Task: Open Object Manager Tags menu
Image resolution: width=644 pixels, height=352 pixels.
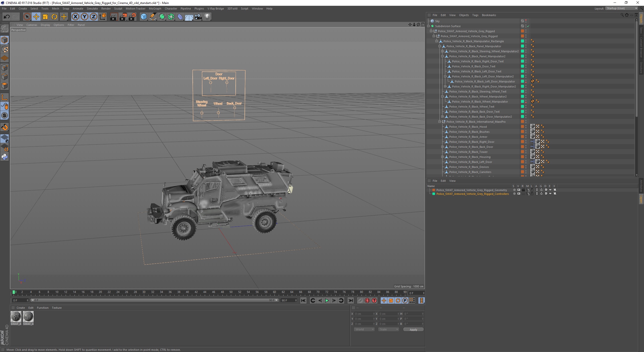Action: [x=475, y=15]
